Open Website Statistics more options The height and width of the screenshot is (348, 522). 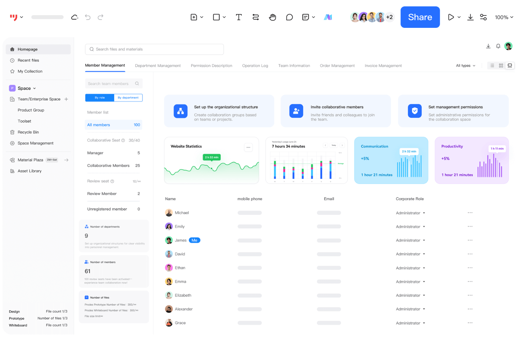(249, 147)
